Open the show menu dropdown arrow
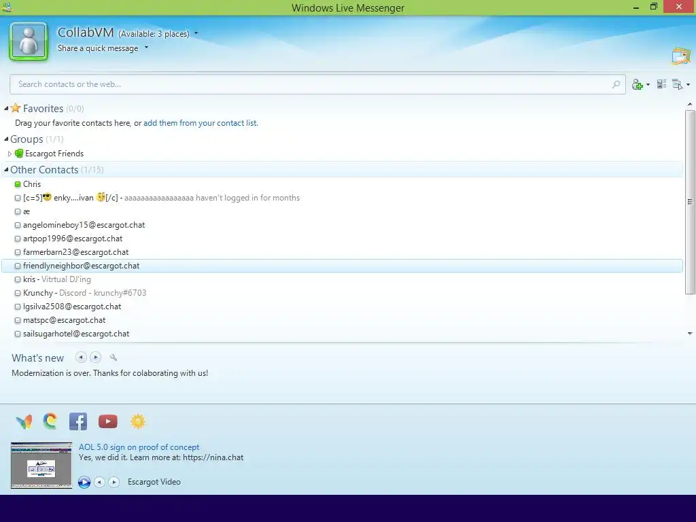The height and width of the screenshot is (522, 696). [688, 85]
